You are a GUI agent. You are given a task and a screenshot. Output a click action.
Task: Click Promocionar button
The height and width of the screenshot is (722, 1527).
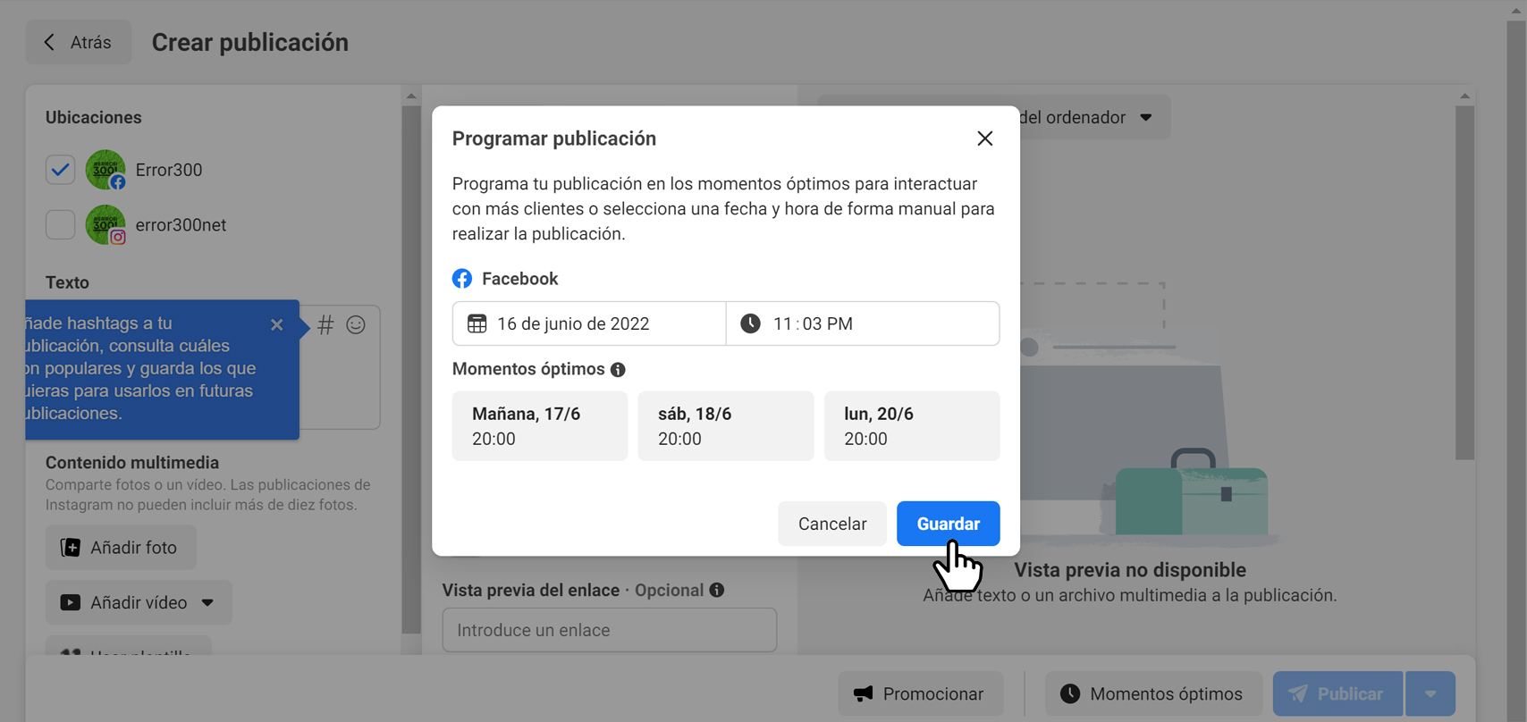tap(920, 693)
